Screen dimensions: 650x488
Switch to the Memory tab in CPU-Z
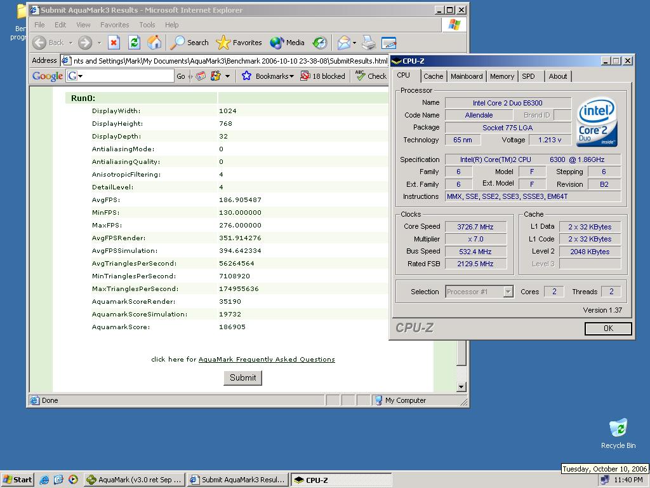click(502, 76)
